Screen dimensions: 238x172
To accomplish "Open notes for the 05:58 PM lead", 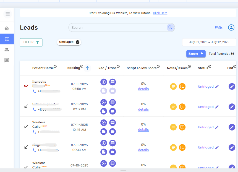I will 173,87.
